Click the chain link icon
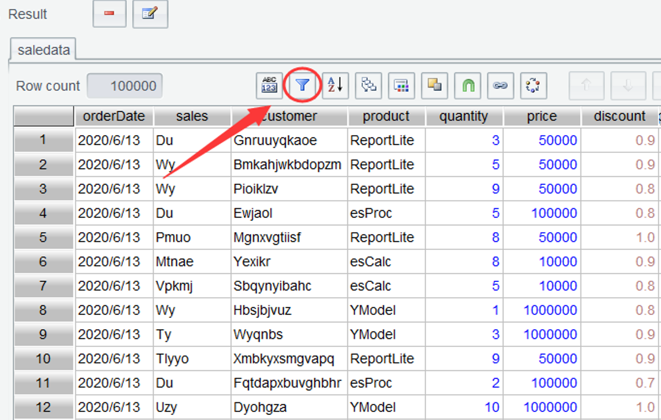Screen dimensions: 661x420 tap(500, 86)
